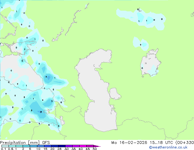Click the above-50 mm arrow end of legend
The height and width of the screenshot is (150, 194).
(x=97, y=146)
